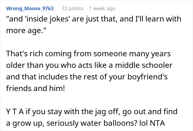The height and width of the screenshot is (131, 193).
Task: Click the words "I'll learn with" in quote
Action: coord(158,19)
